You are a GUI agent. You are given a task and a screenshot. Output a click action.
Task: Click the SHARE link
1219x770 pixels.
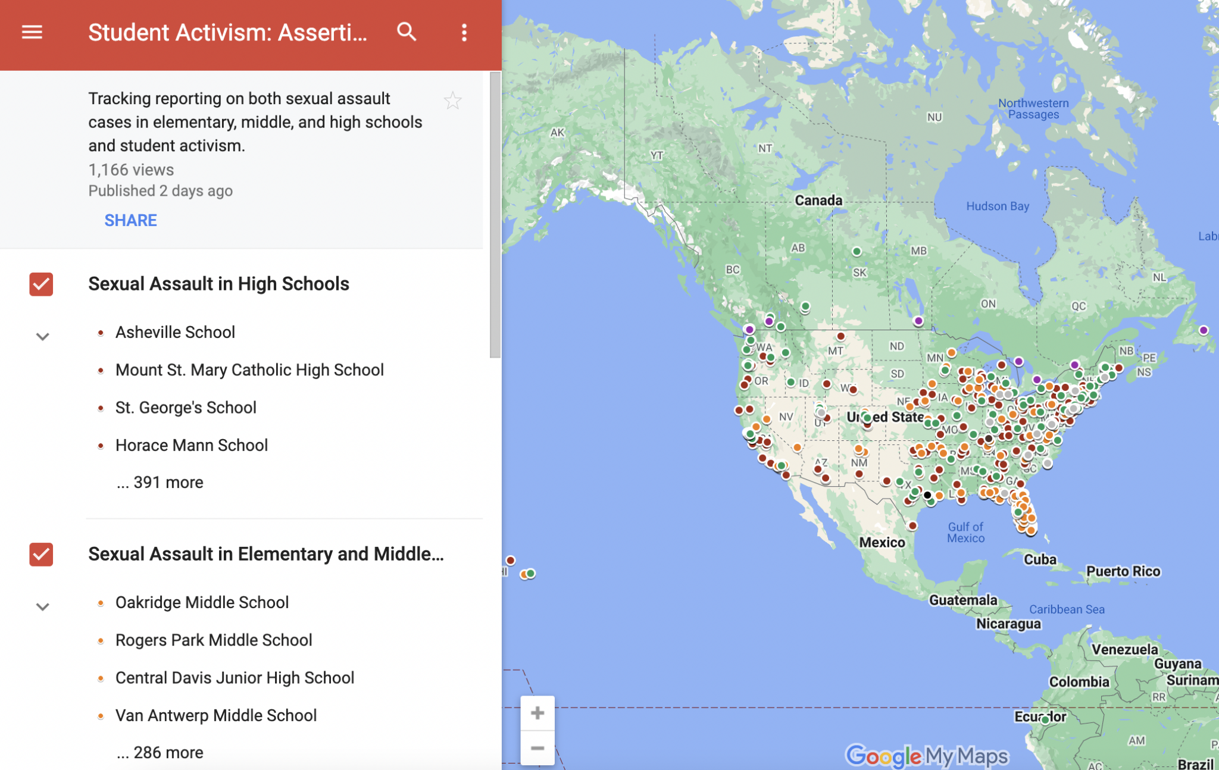130,220
